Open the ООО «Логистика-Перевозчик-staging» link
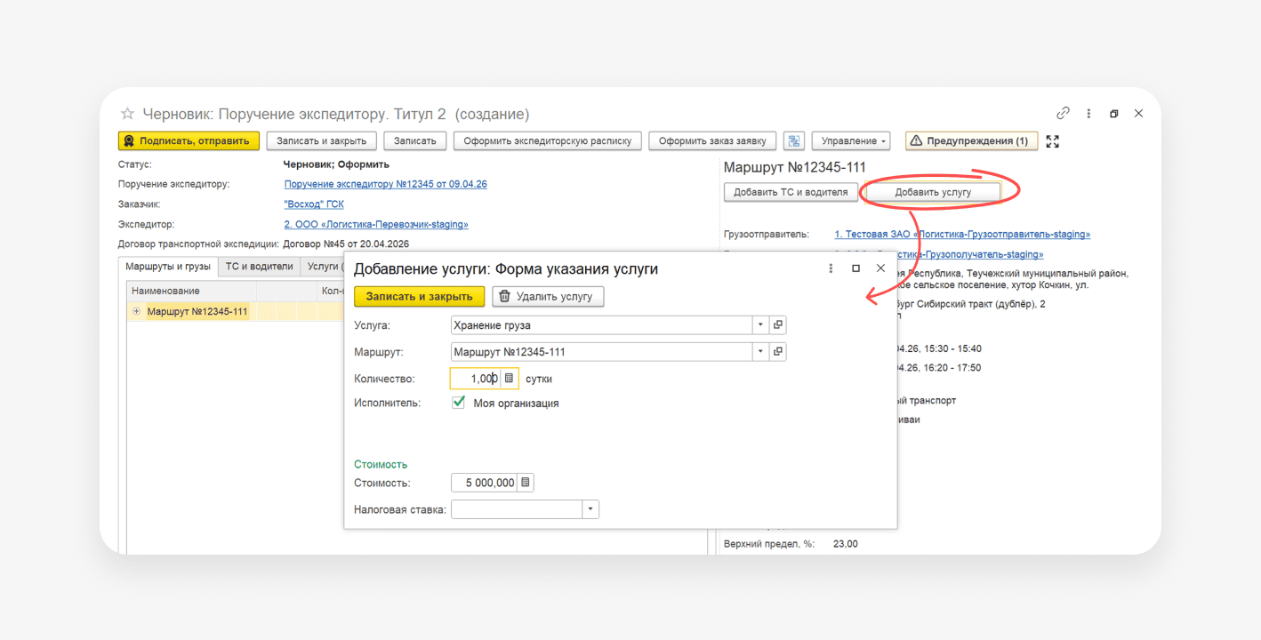Screen dimensions: 1261x640 376,225
